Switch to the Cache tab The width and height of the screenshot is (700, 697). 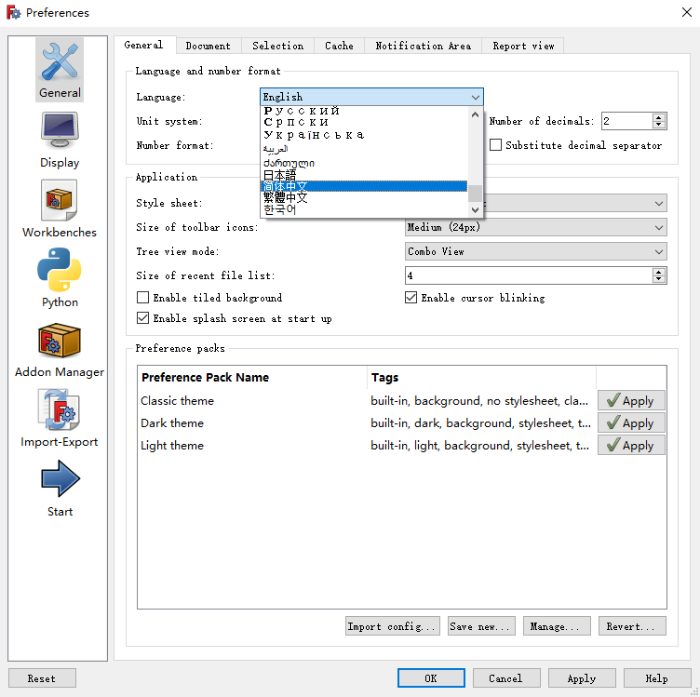pyautogui.click(x=339, y=46)
